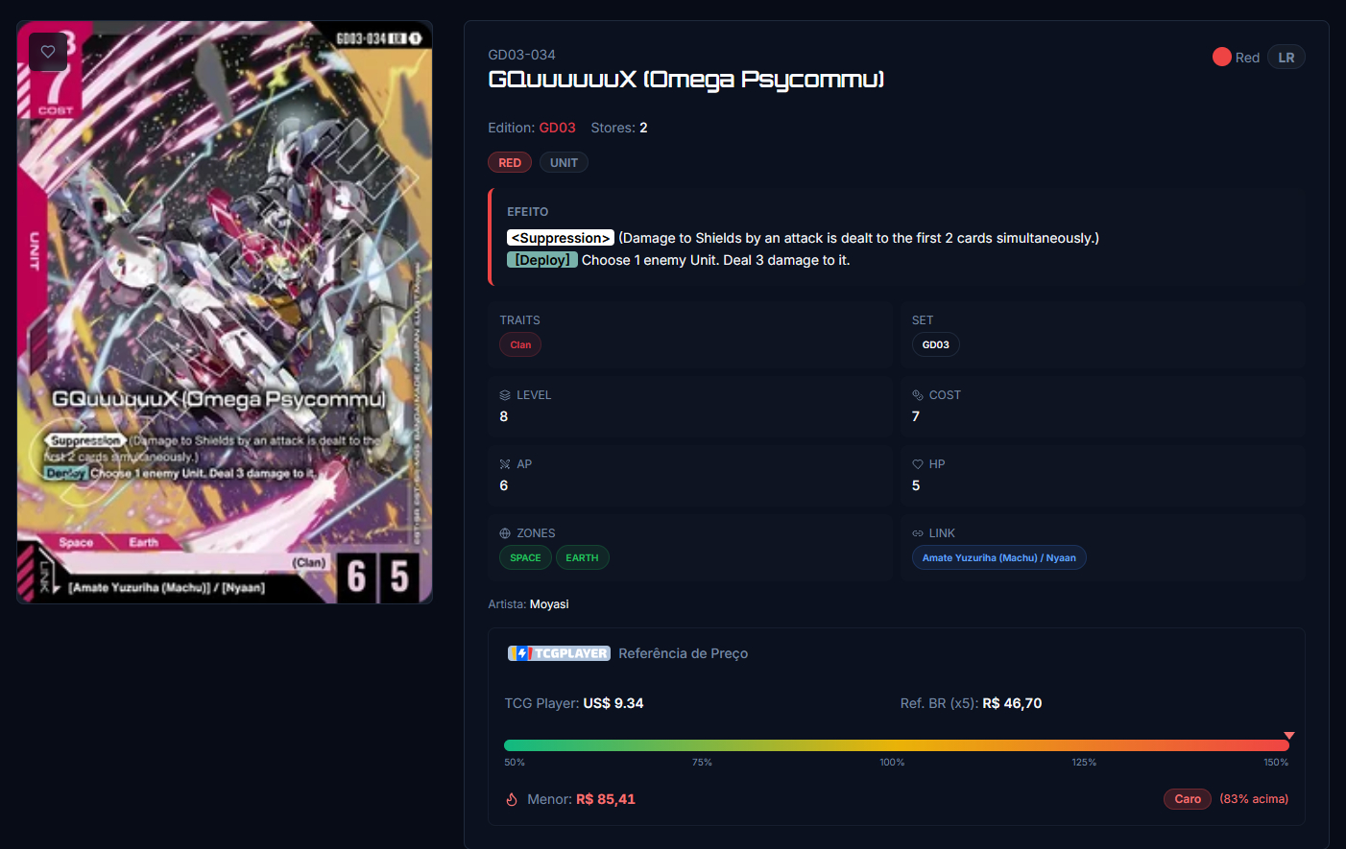The width and height of the screenshot is (1346, 849).
Task: Filter by SPACE zone chip
Action: tap(525, 558)
